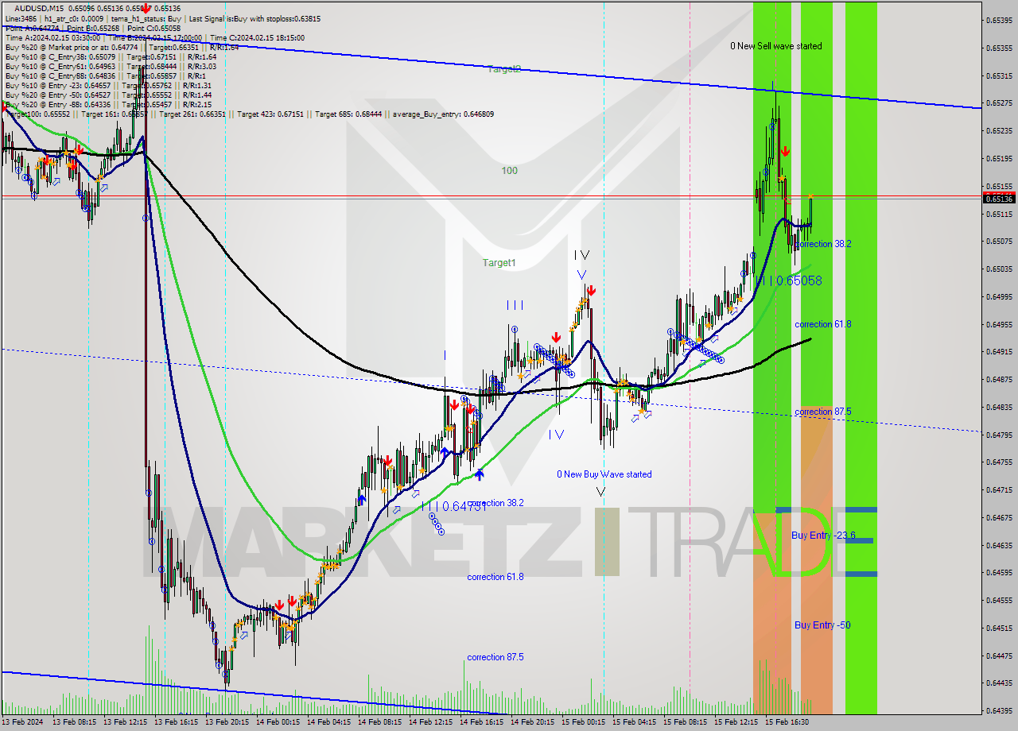Click the 0.64555 price axis label
The width and height of the screenshot is (1018, 731).
pos(998,600)
